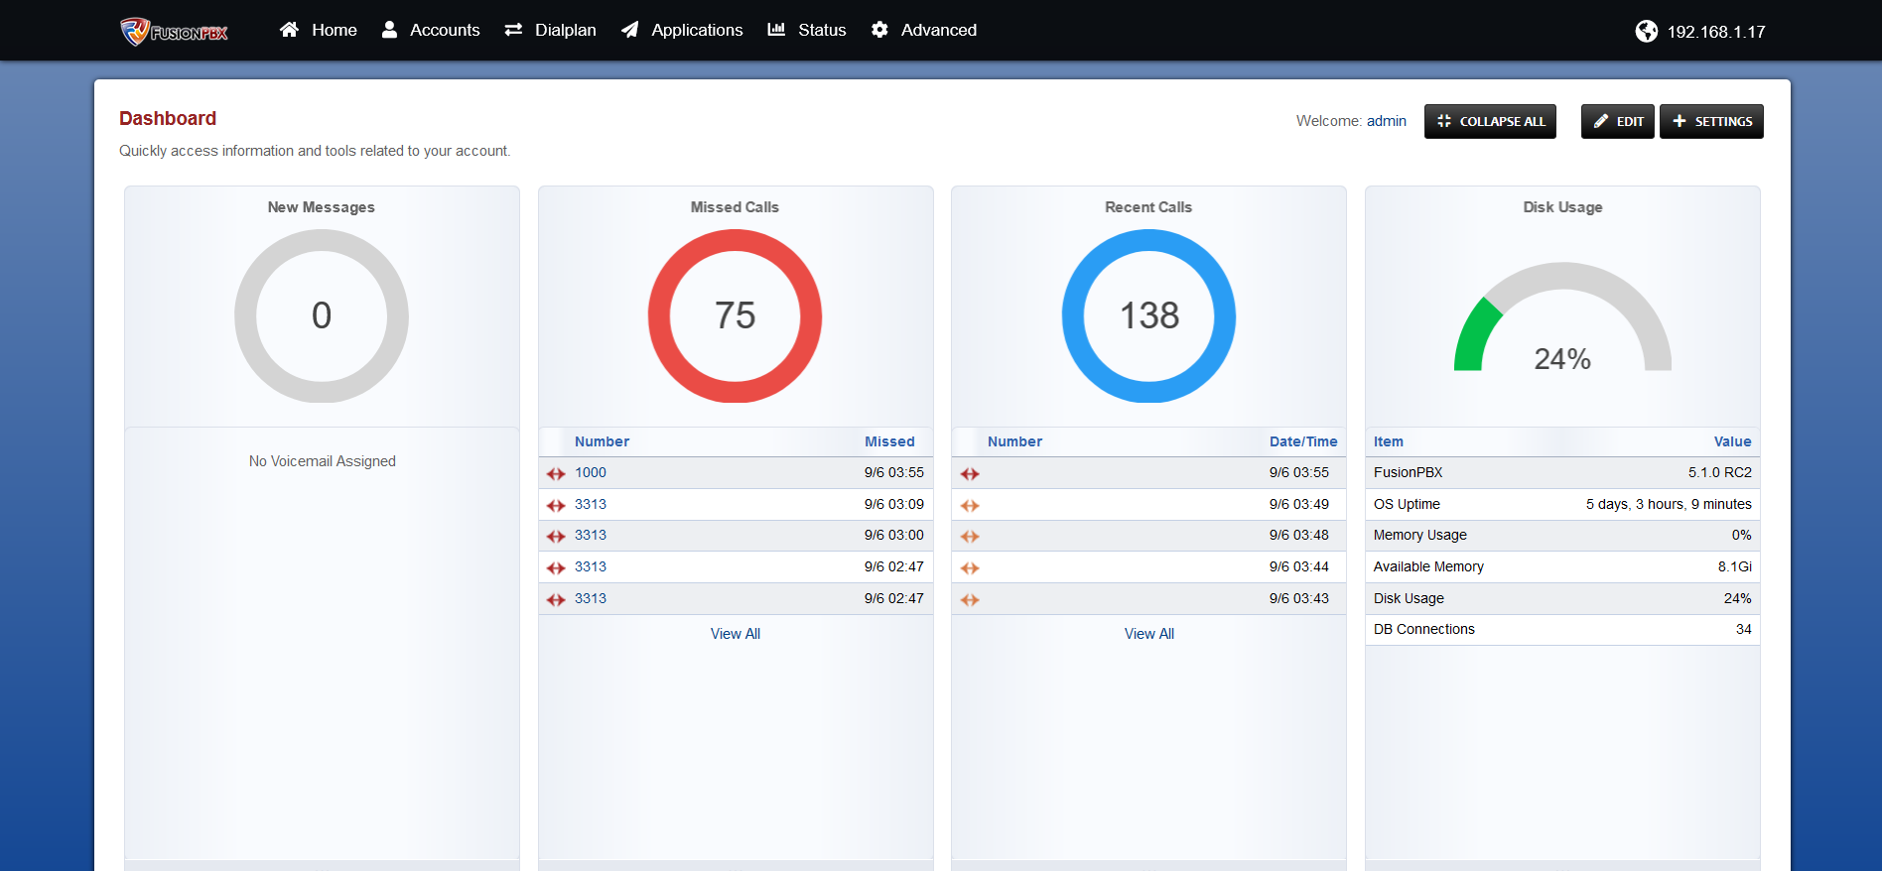Open the dashboard Settings button
Image resolution: width=1882 pixels, height=871 pixels.
[1711, 121]
